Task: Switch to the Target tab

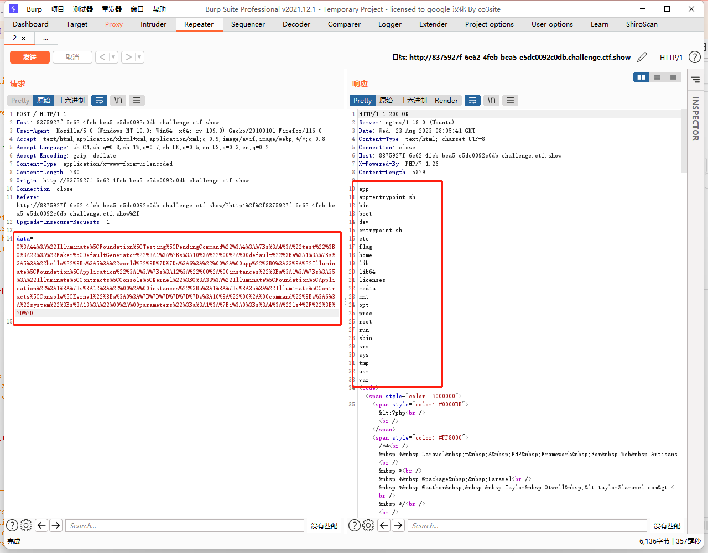Action: (77, 24)
